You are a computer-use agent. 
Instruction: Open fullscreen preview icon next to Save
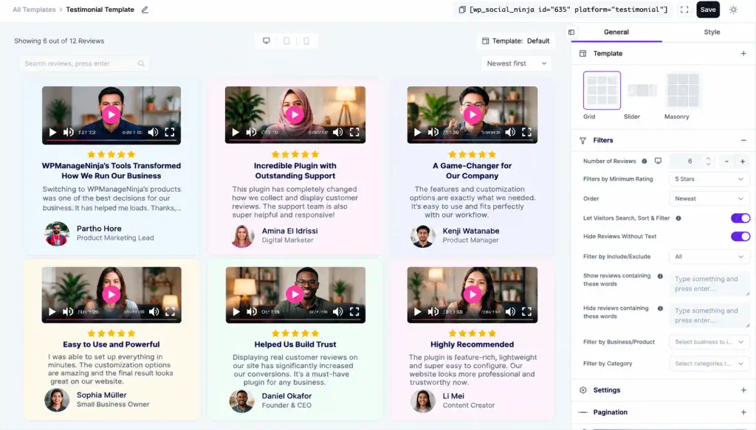coord(684,10)
